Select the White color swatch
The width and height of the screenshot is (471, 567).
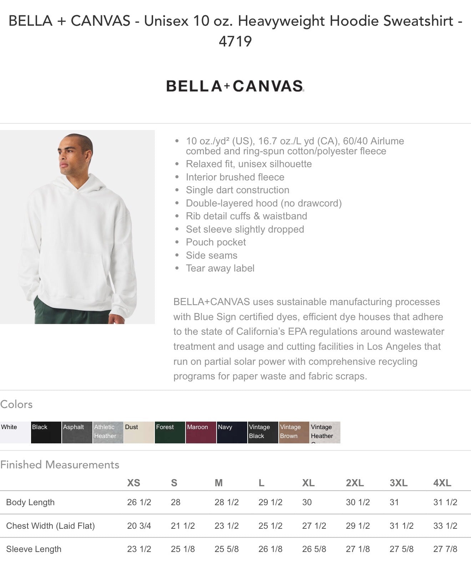point(15,432)
